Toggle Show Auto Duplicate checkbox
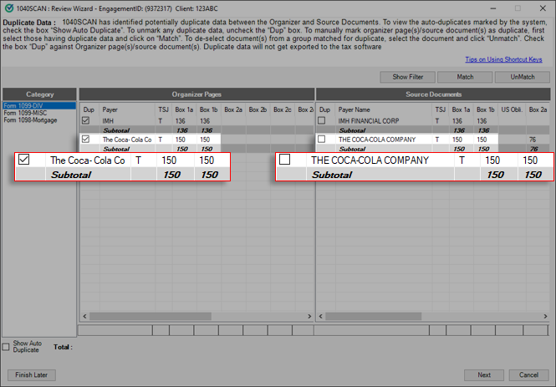The height and width of the screenshot is (387, 556). pos(6,347)
